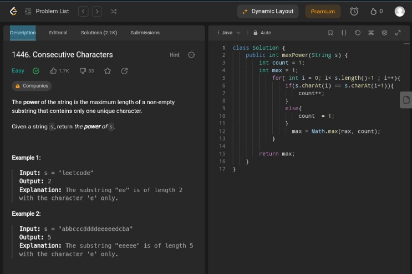Open editor settings gear icon
The image size is (412, 274).
click(384, 33)
